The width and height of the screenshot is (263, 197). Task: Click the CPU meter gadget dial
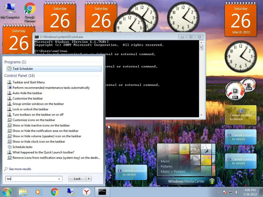click(235, 91)
